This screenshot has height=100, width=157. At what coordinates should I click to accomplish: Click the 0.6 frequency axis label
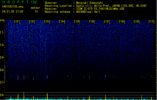(x=2, y=95)
